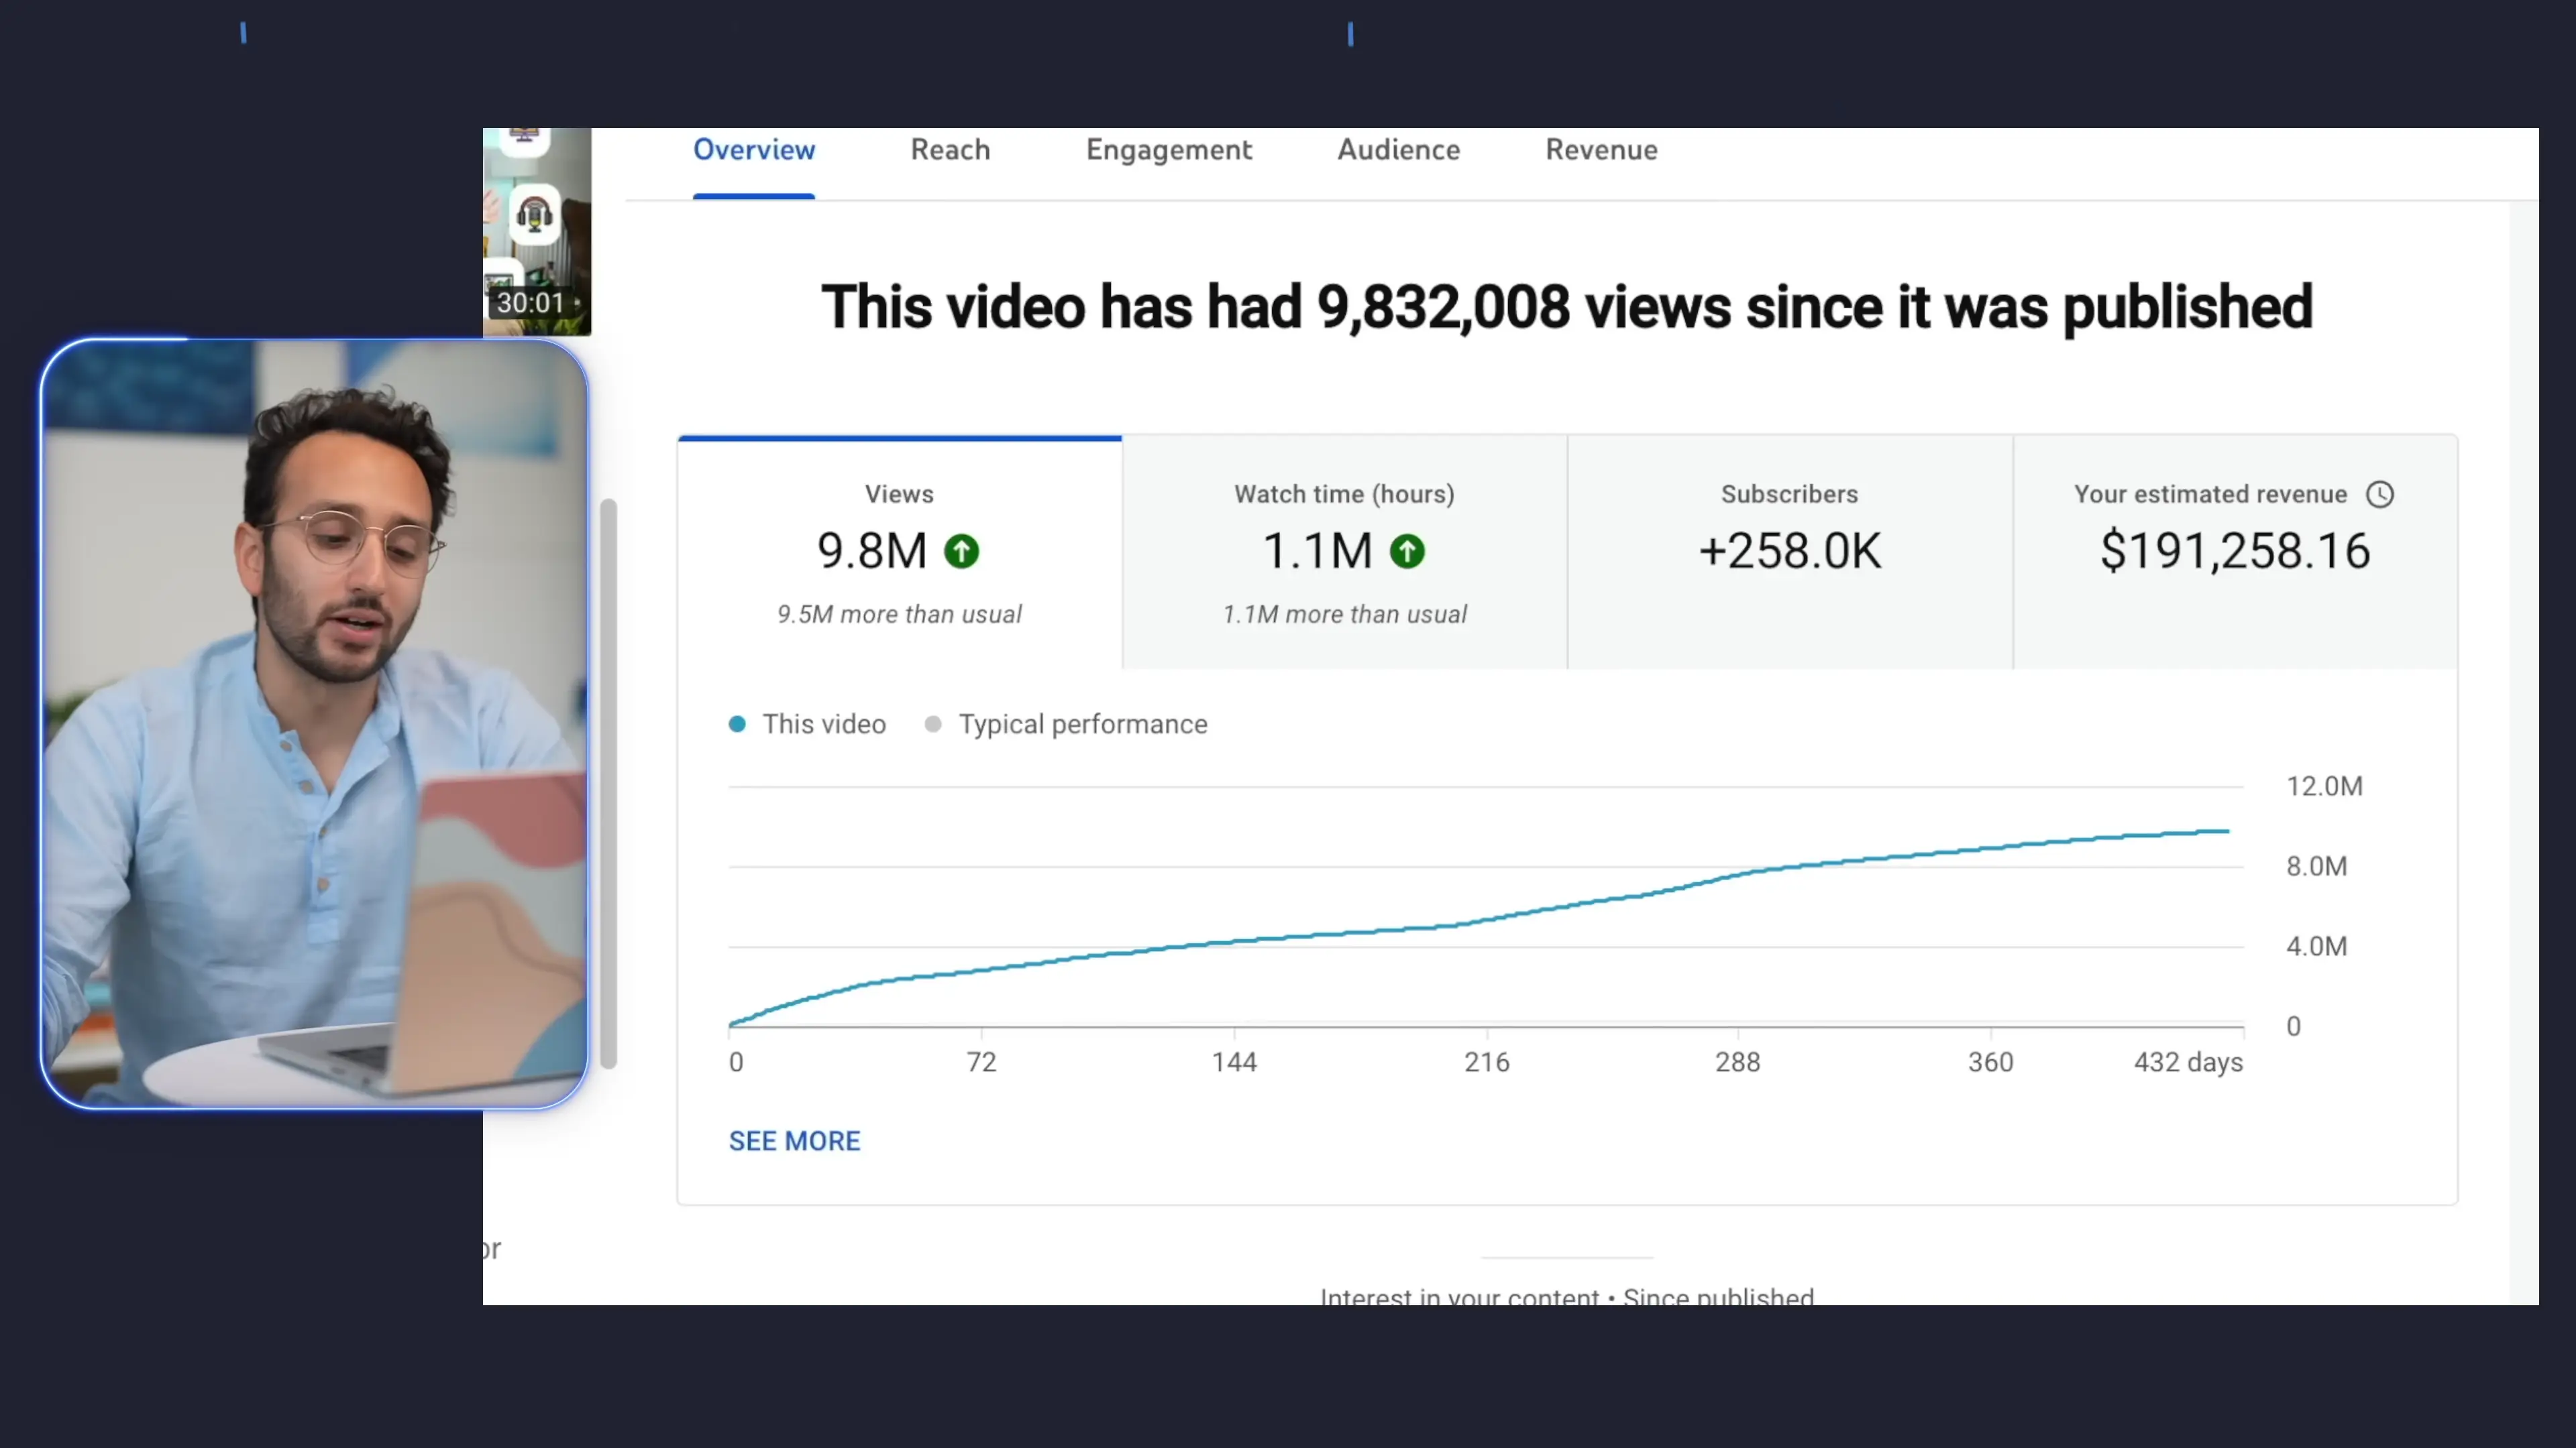Viewport: 2576px width, 1448px height.
Task: Open the Subscribers metric panel
Action: click(x=1789, y=550)
